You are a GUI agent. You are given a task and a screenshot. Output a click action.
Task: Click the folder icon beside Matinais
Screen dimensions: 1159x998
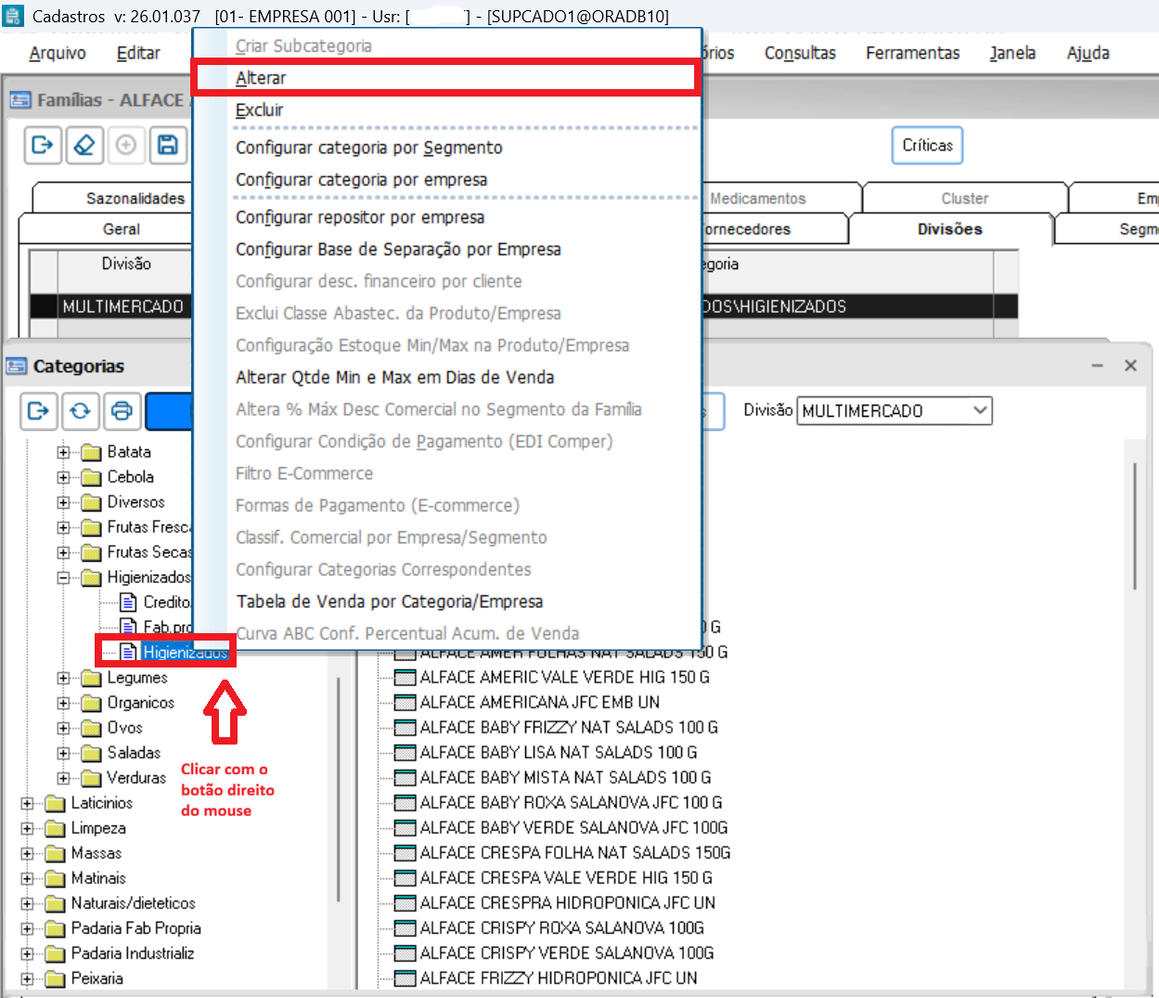tap(55, 878)
